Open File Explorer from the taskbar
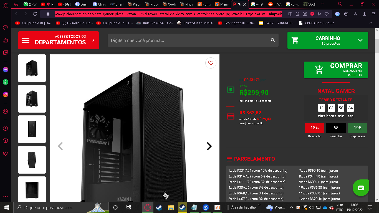This screenshot has width=379, height=213. (x=171, y=207)
